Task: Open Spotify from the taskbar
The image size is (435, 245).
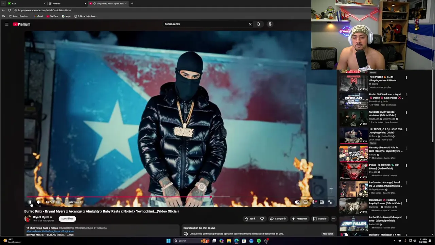Action: [259, 241]
